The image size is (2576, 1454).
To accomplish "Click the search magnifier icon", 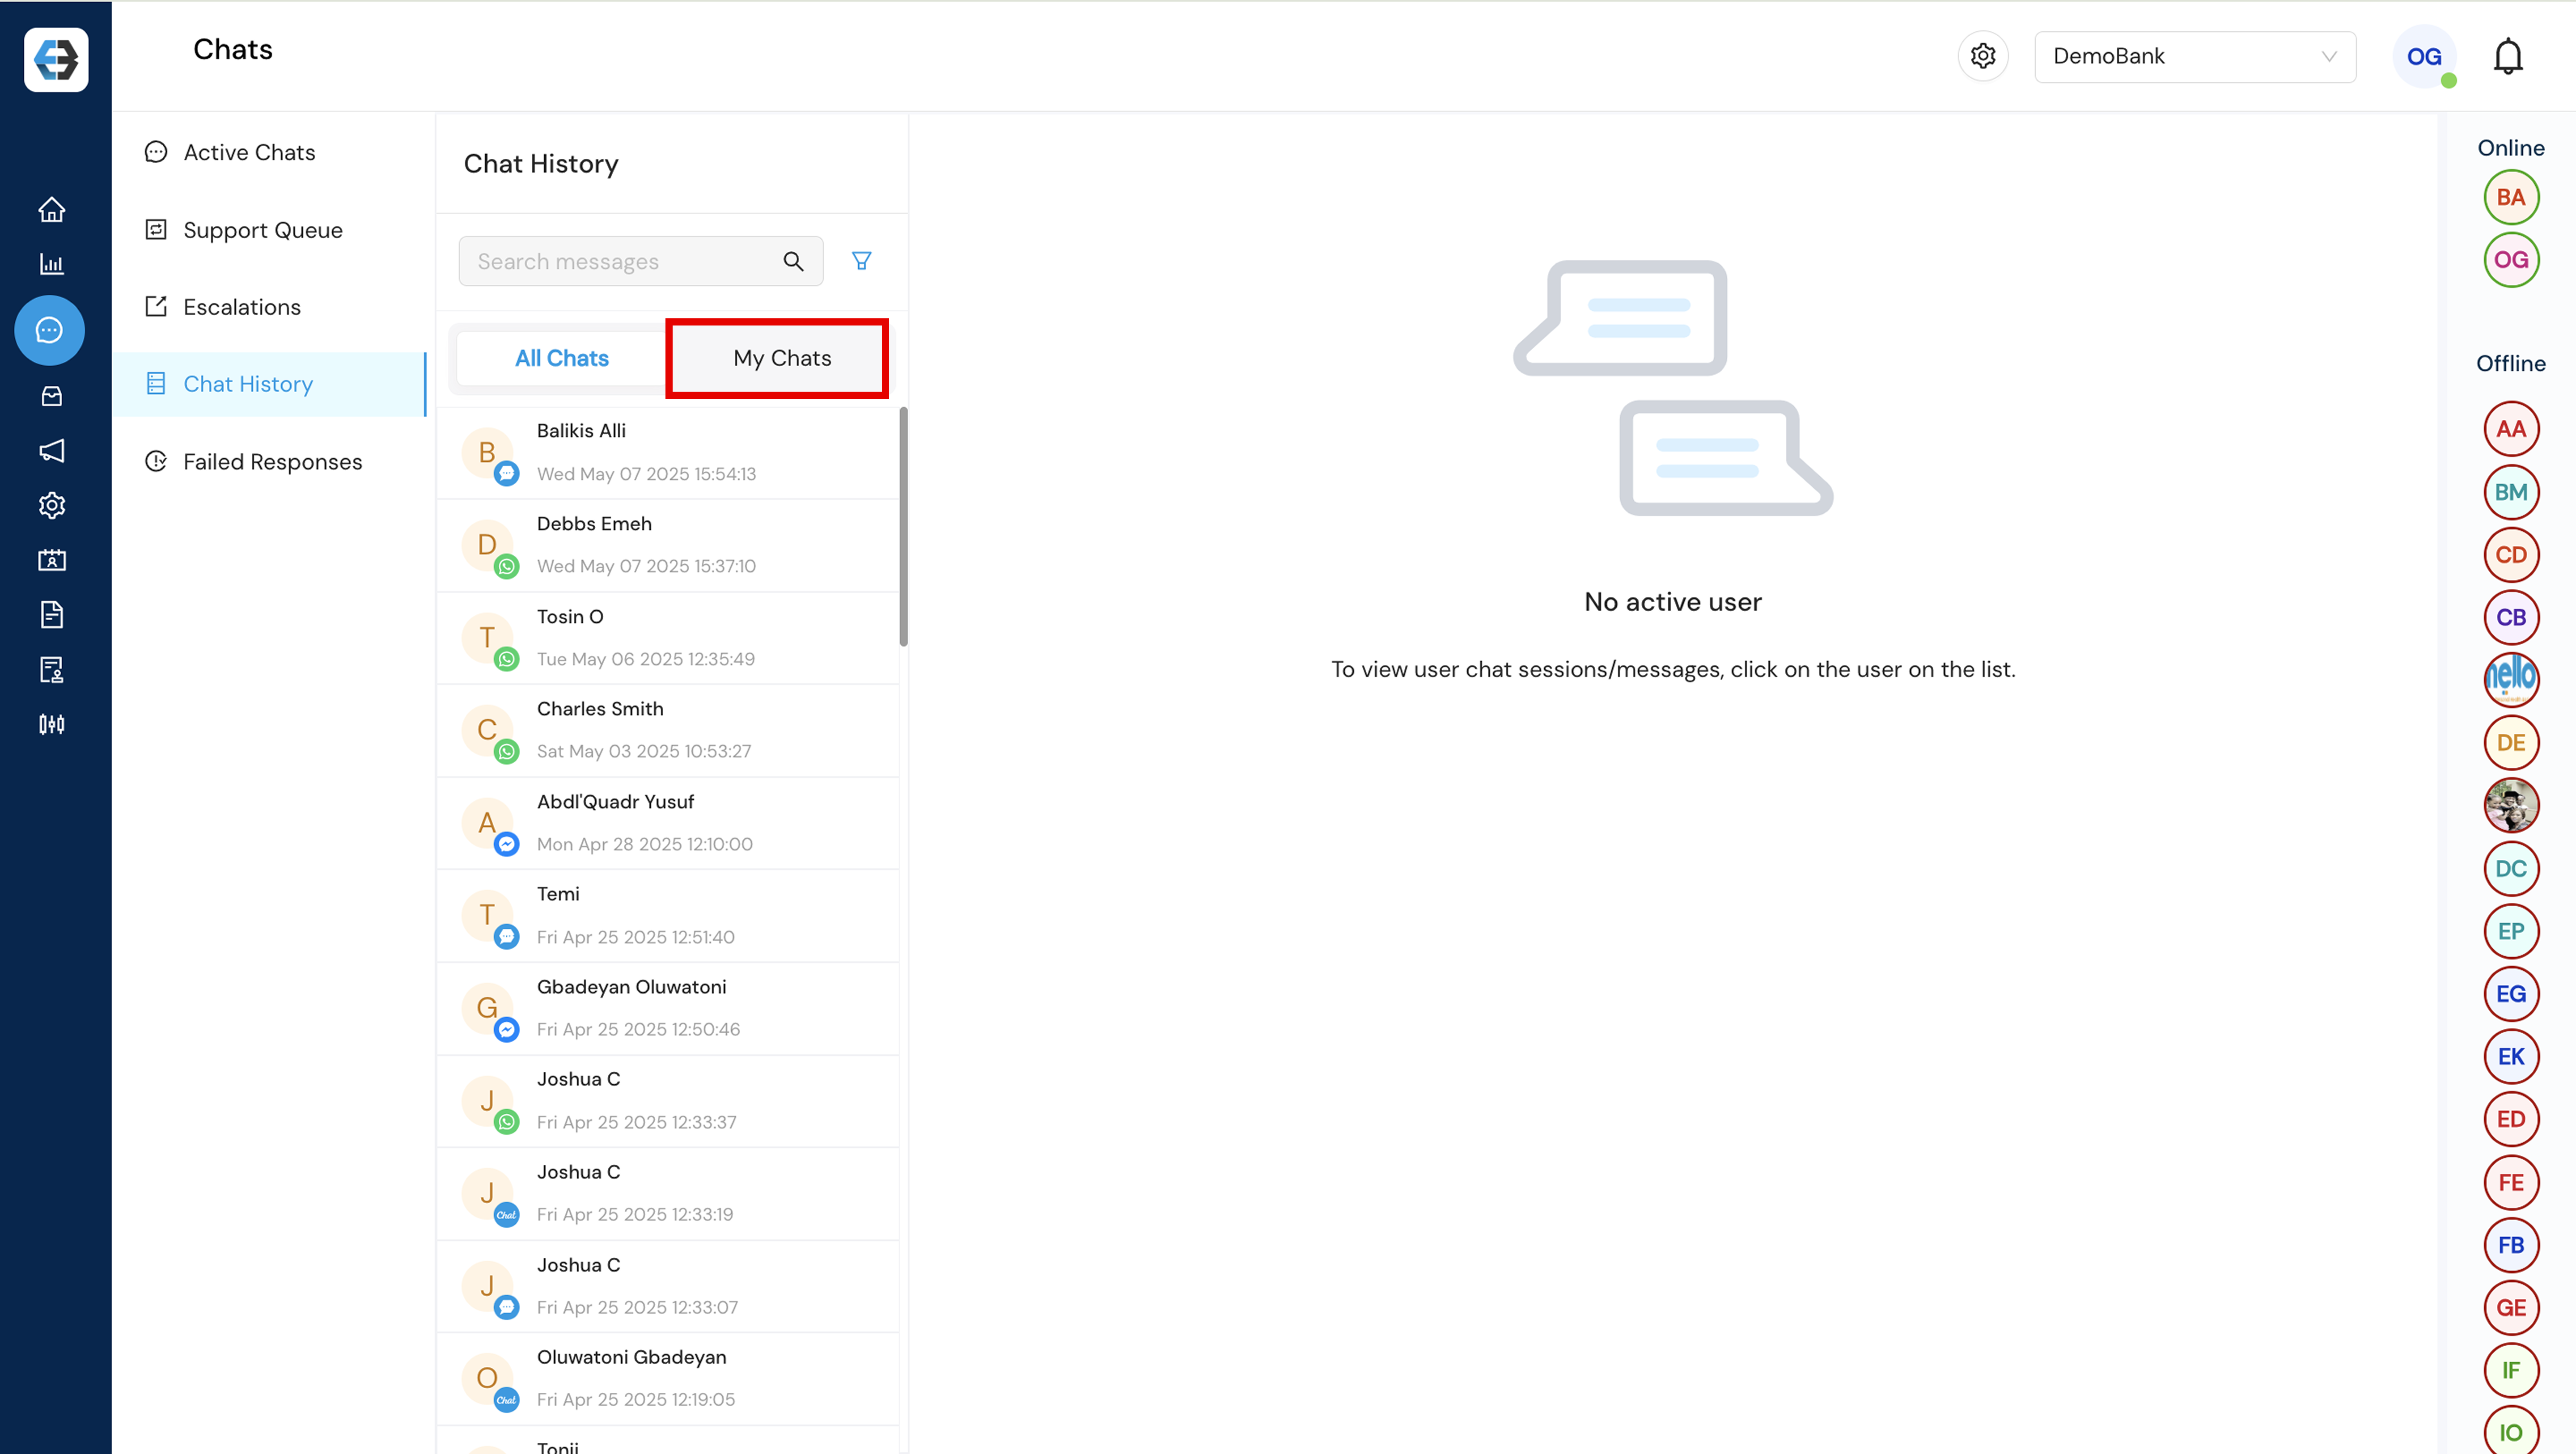I will point(793,261).
